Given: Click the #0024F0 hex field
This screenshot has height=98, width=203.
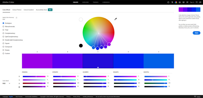Looking at the screenshot, I should (x=128, y=72).
